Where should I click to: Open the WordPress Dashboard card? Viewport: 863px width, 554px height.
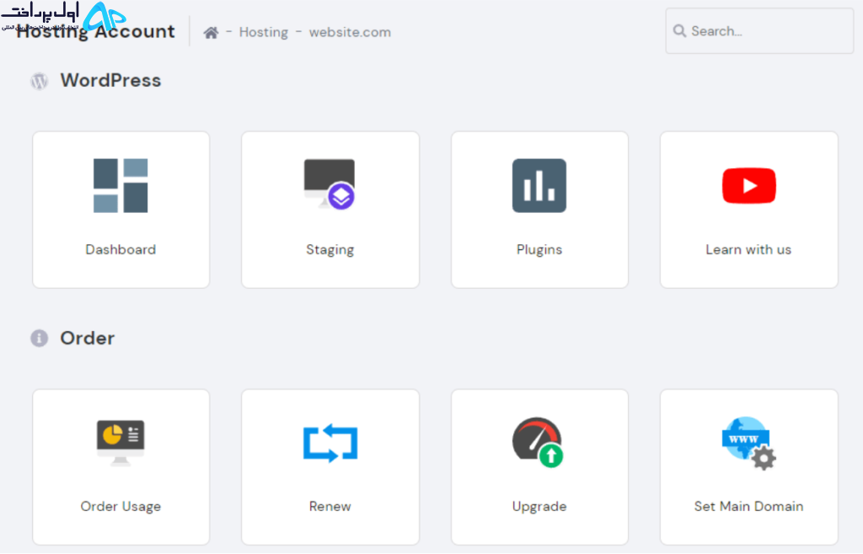[121, 210]
